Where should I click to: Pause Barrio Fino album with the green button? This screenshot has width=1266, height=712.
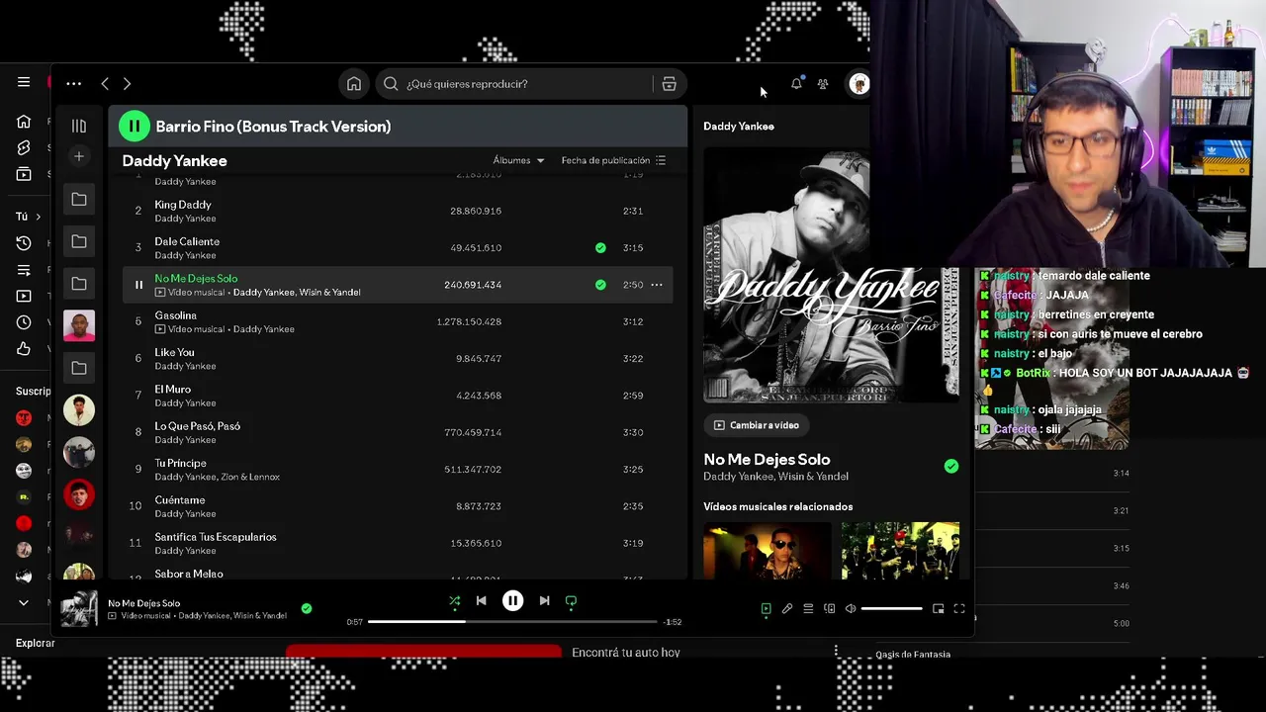pos(134,127)
